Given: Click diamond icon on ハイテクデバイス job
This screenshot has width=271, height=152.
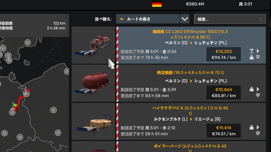Looking at the screenshot, I should 258,133.
